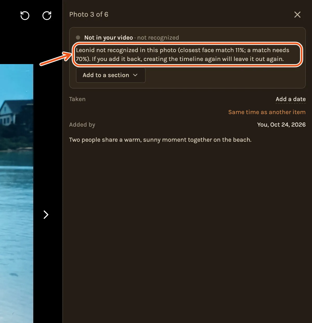Click the You, Oct 24, 2026 value
The width and height of the screenshot is (312, 323).
click(281, 125)
